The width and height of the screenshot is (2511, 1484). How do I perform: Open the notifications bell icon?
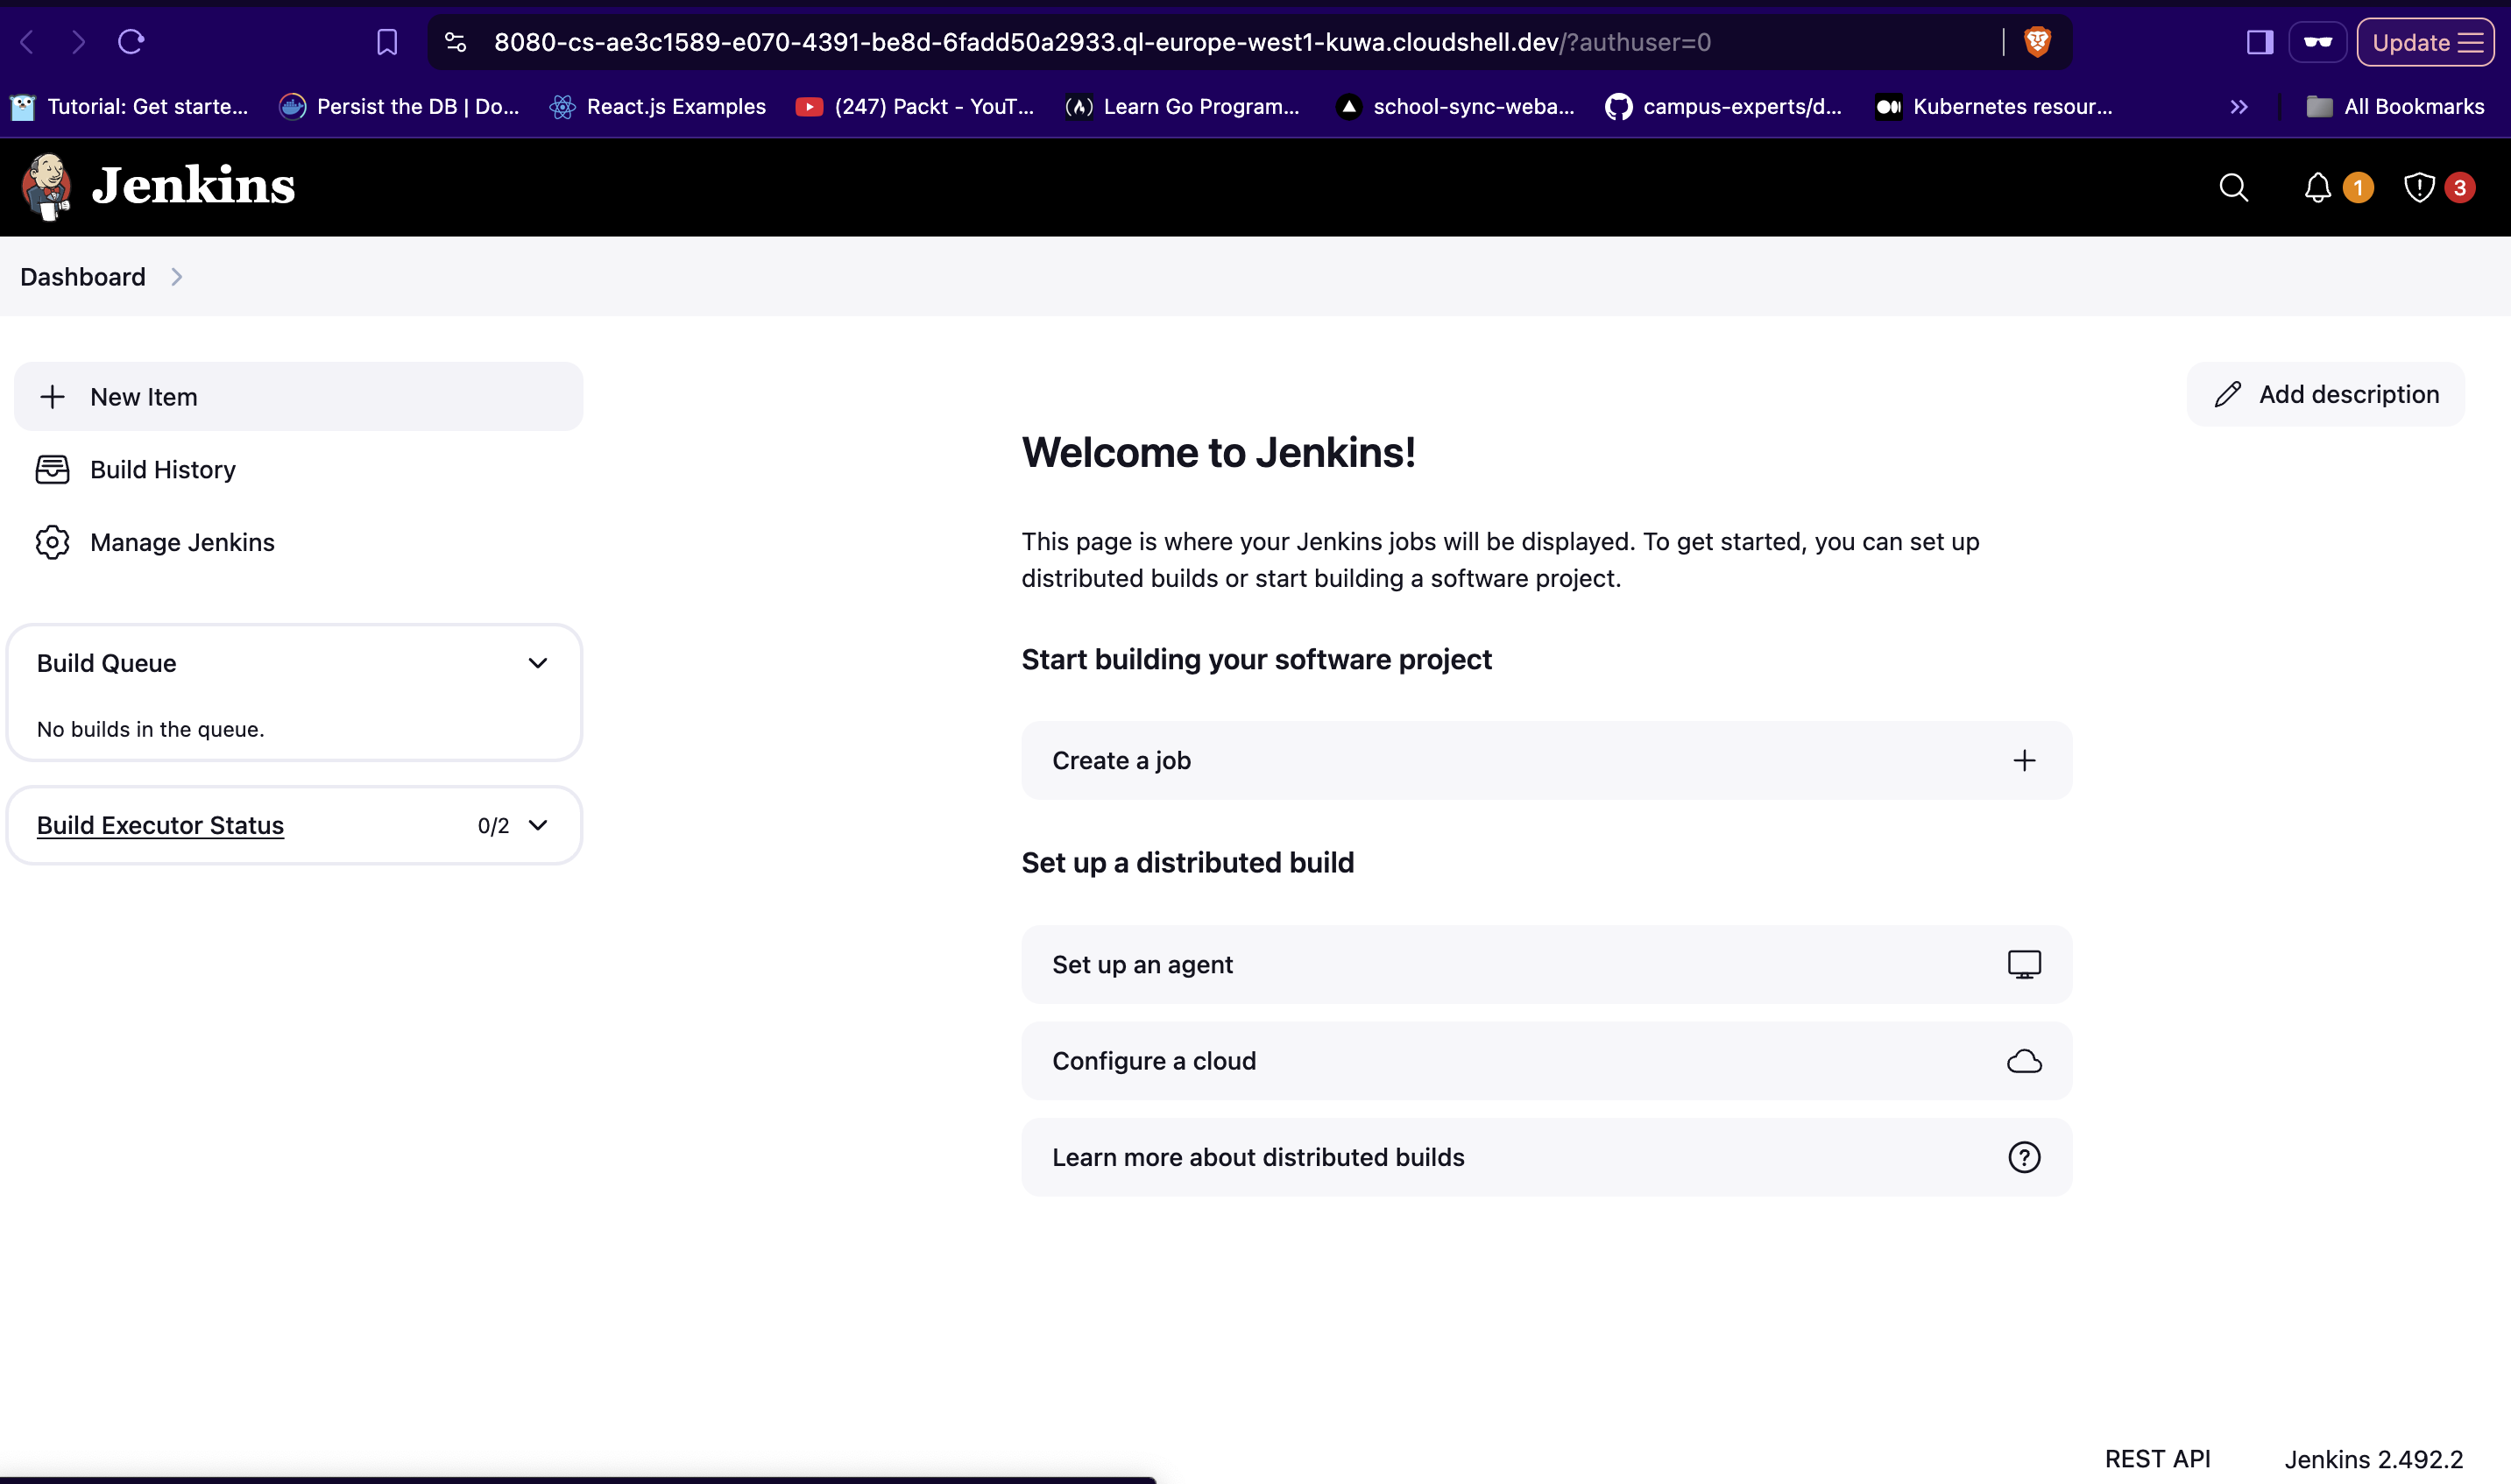point(2317,188)
